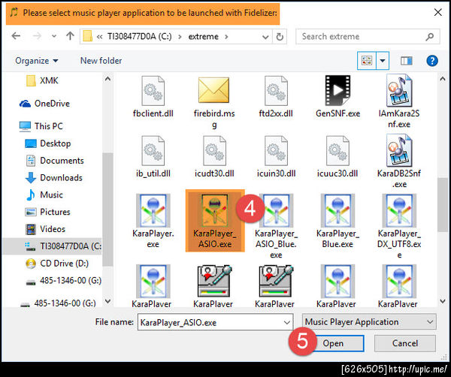Open Documents in navigation pane
This screenshot has width=451, height=377.
pyautogui.click(x=55, y=161)
